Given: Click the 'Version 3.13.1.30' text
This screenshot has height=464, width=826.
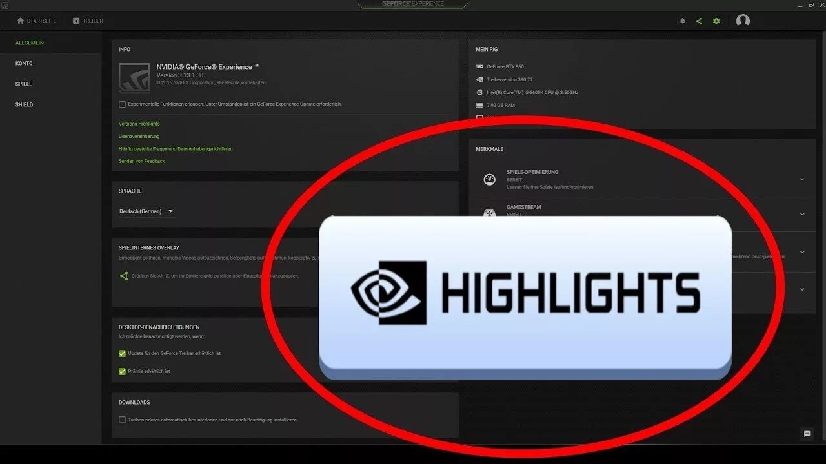Looking at the screenshot, I should (180, 75).
